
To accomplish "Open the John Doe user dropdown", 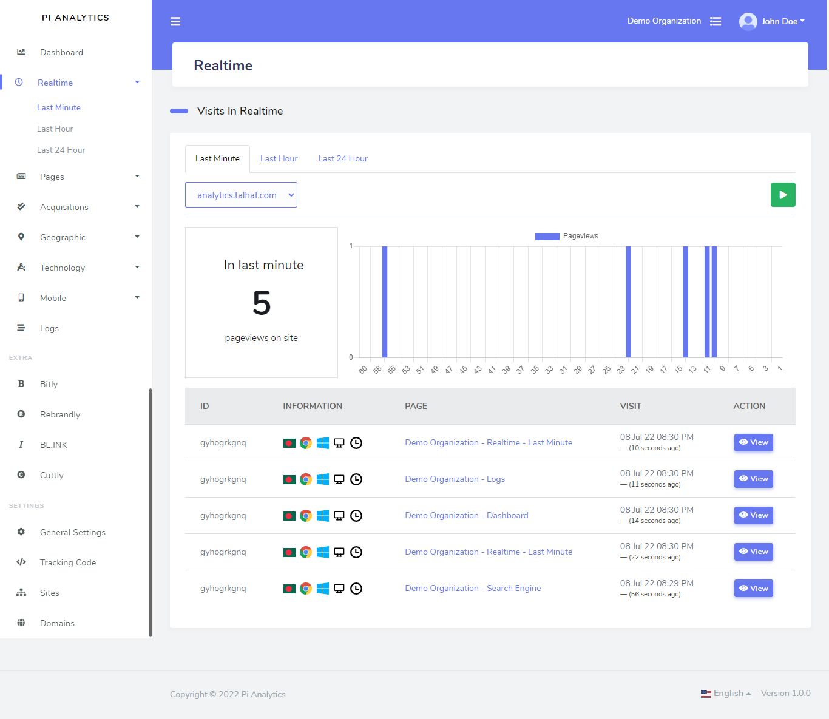I will 772,21.
